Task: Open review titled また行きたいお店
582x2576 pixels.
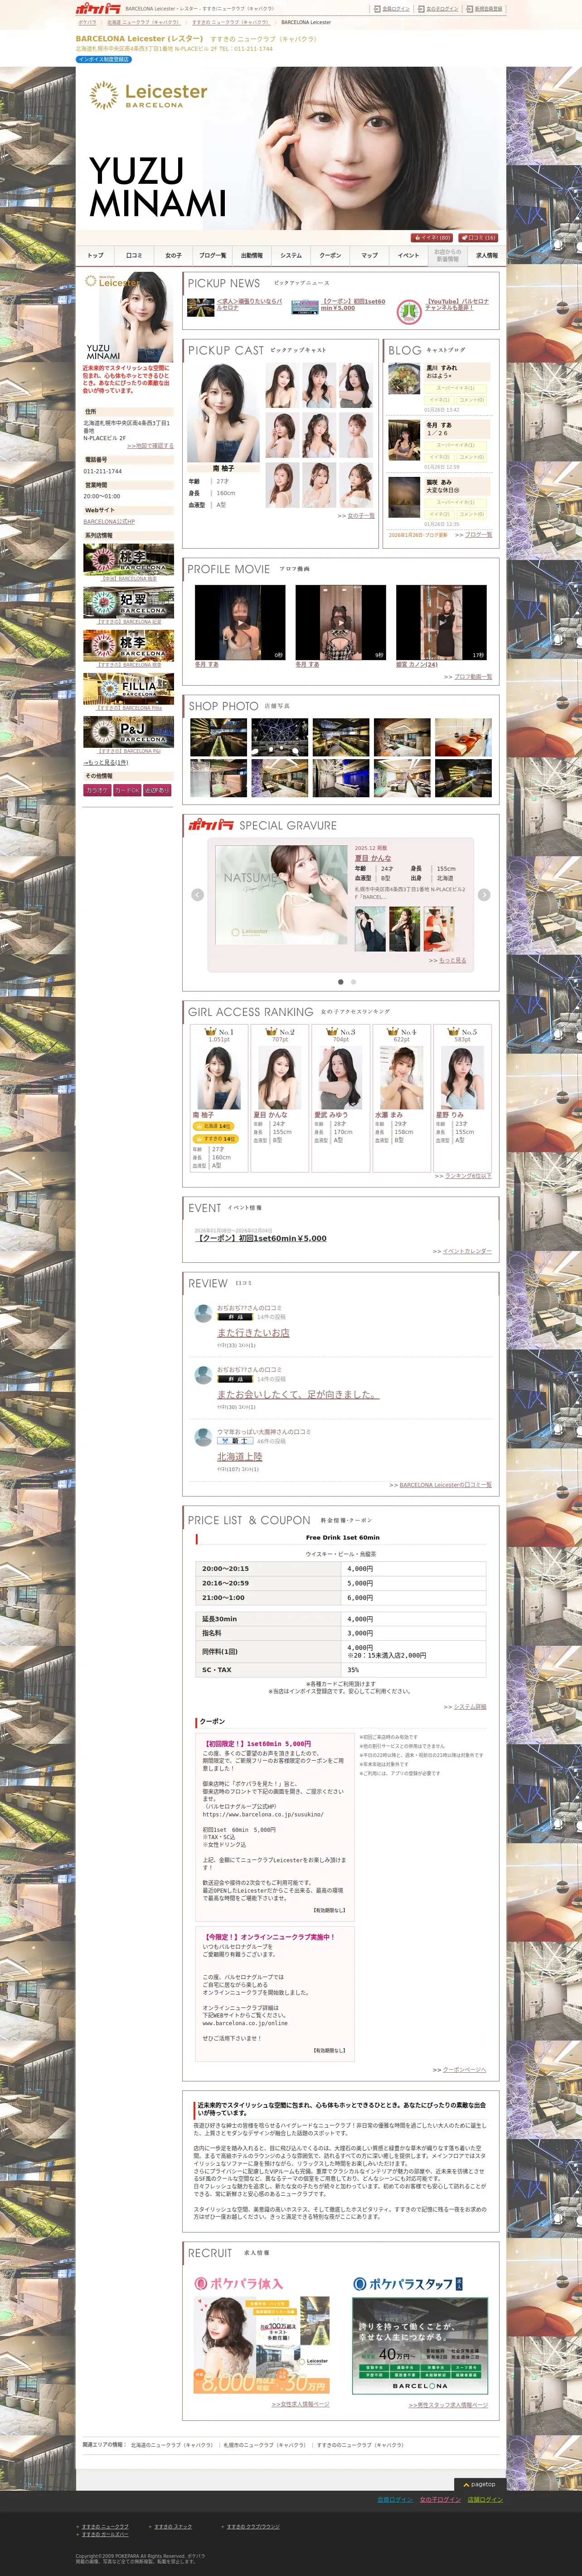Action: tap(253, 1333)
